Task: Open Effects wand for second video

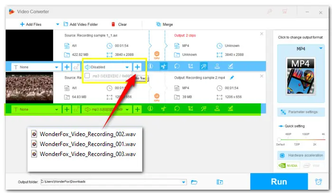Action: coord(203,109)
